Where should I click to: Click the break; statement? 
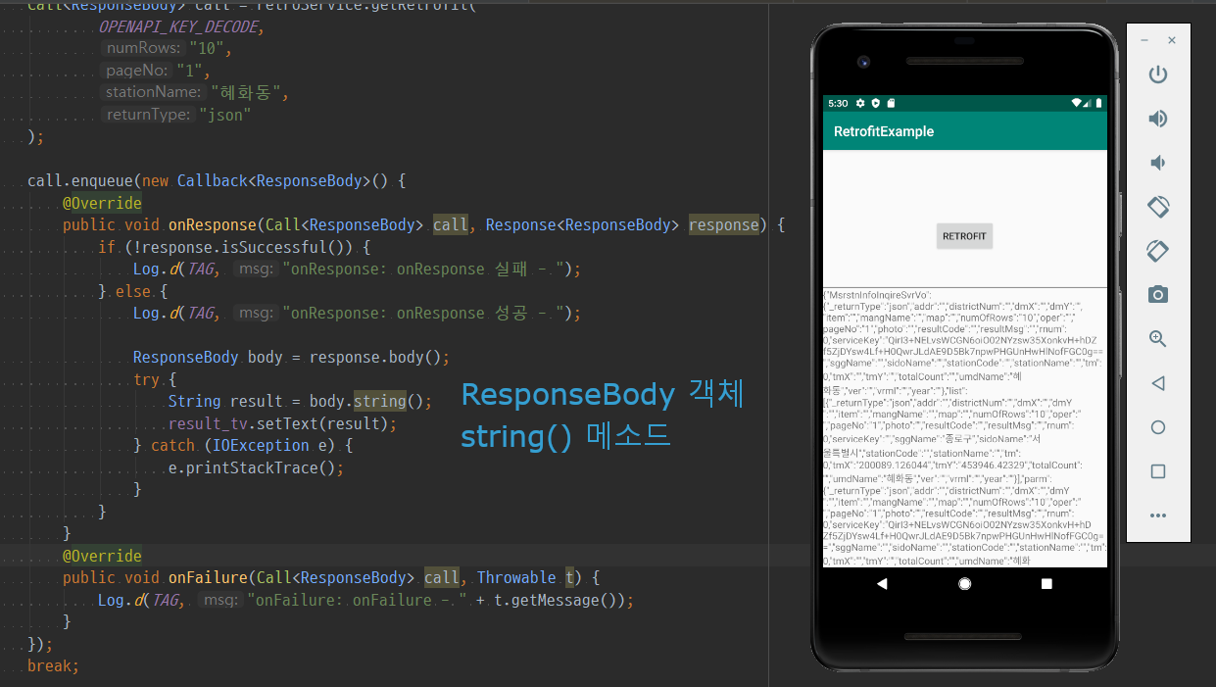pos(53,665)
